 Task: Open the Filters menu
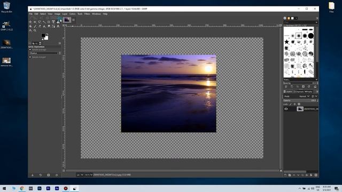pyautogui.click(x=87, y=14)
